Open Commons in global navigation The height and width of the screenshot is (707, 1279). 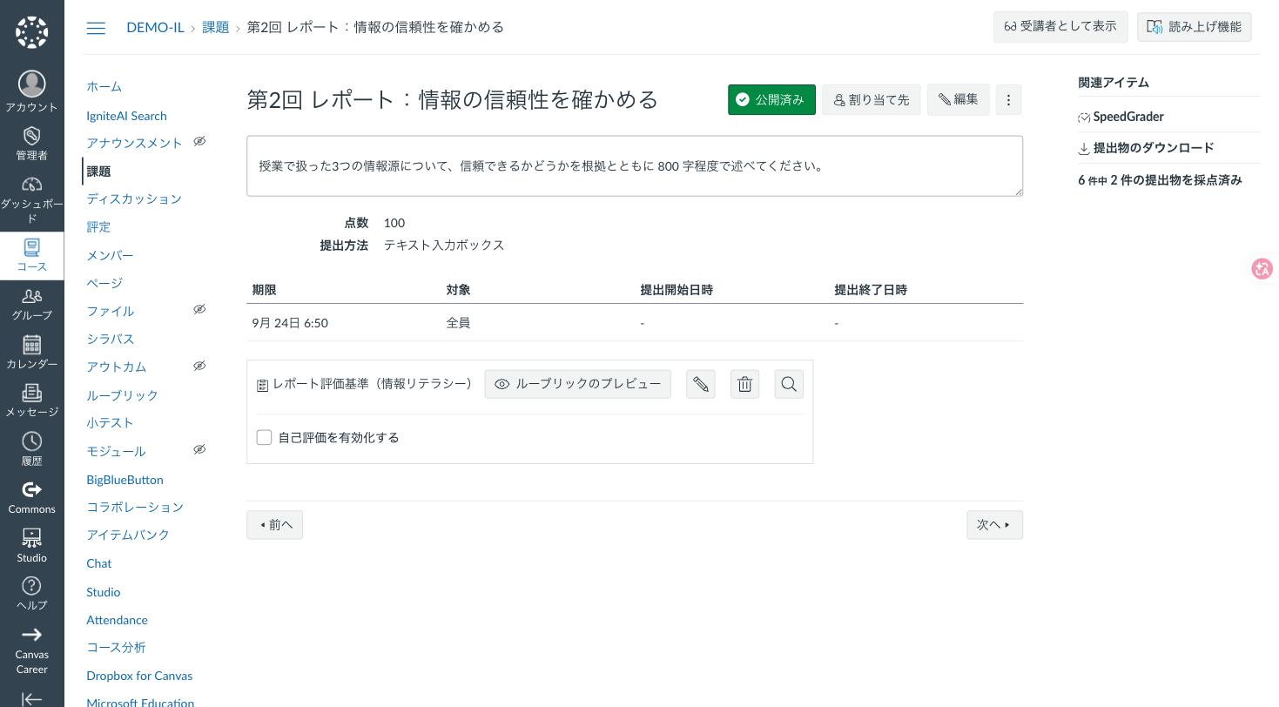click(31, 498)
